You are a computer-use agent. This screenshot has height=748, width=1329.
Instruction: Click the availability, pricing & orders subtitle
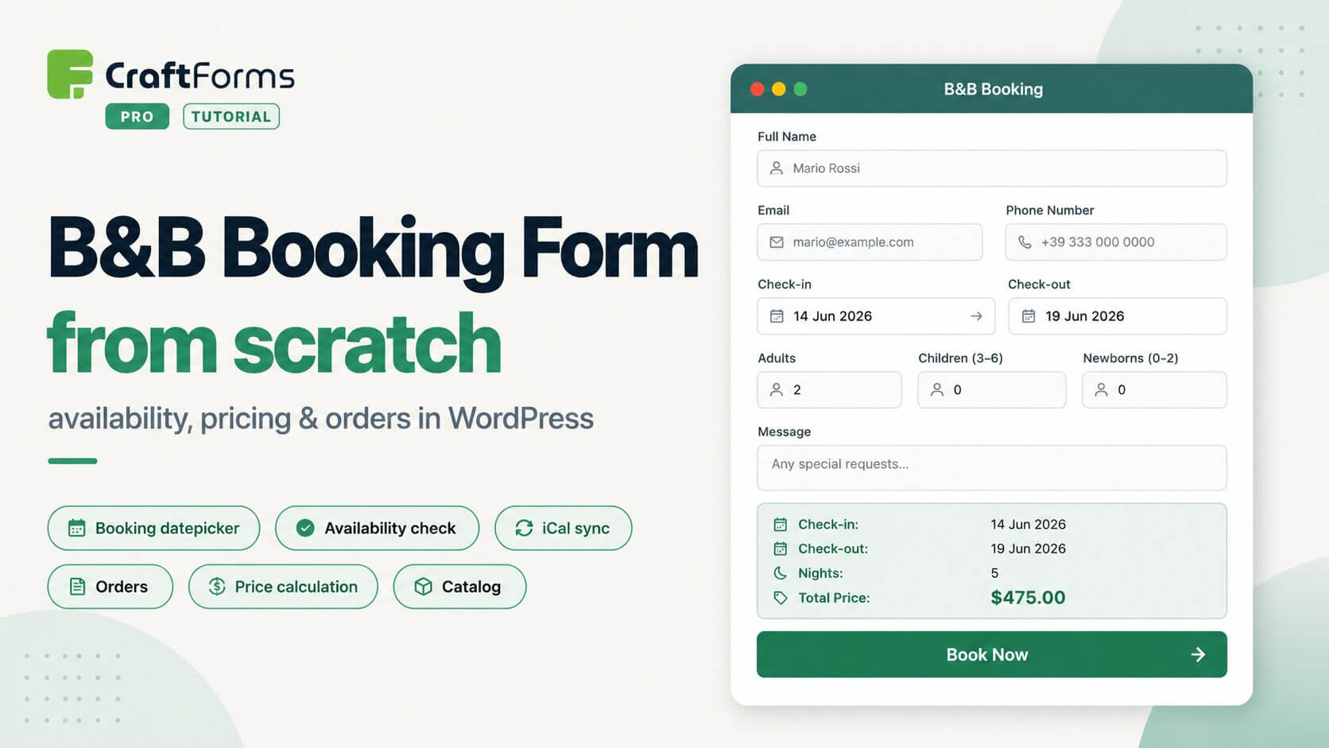click(x=321, y=419)
